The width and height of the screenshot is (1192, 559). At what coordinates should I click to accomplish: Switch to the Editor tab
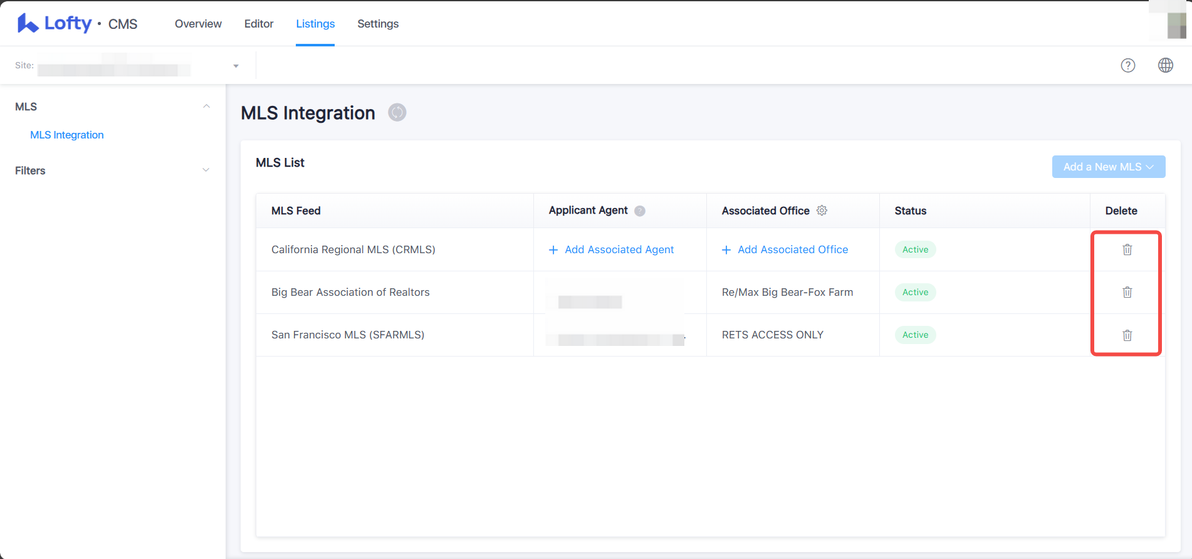(x=259, y=24)
